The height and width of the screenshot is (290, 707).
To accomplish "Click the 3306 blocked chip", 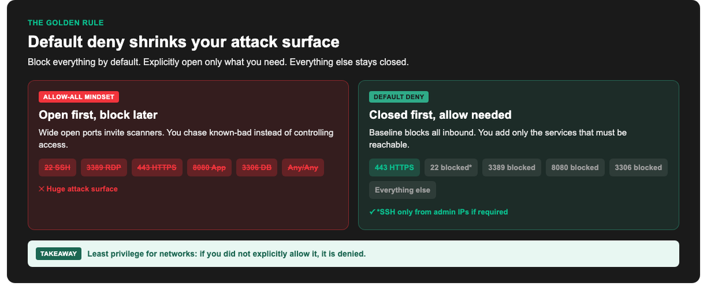I will (x=638, y=168).
